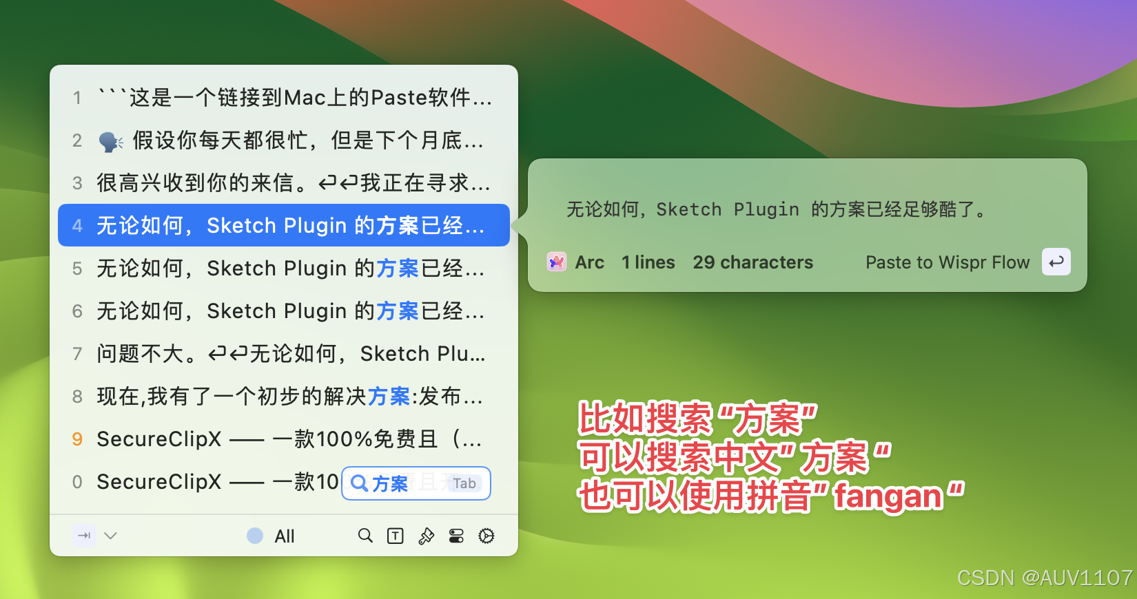The height and width of the screenshot is (599, 1137).
Task: Select clip 5 '无论如何, Sketch Plugin 的方案'
Action: [x=284, y=269]
